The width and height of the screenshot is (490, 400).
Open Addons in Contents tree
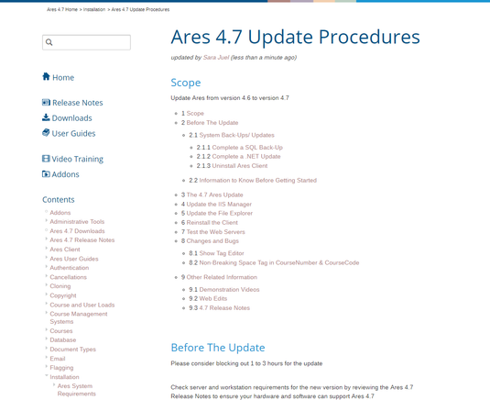click(60, 213)
